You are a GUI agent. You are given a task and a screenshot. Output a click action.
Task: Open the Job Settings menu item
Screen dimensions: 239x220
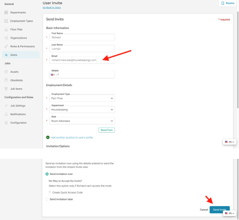(18, 106)
